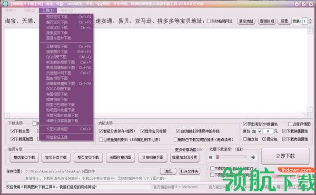The width and height of the screenshot is (316, 195).
Task: Choose 网址验证工具 menu entry
Action: tap(66, 137)
